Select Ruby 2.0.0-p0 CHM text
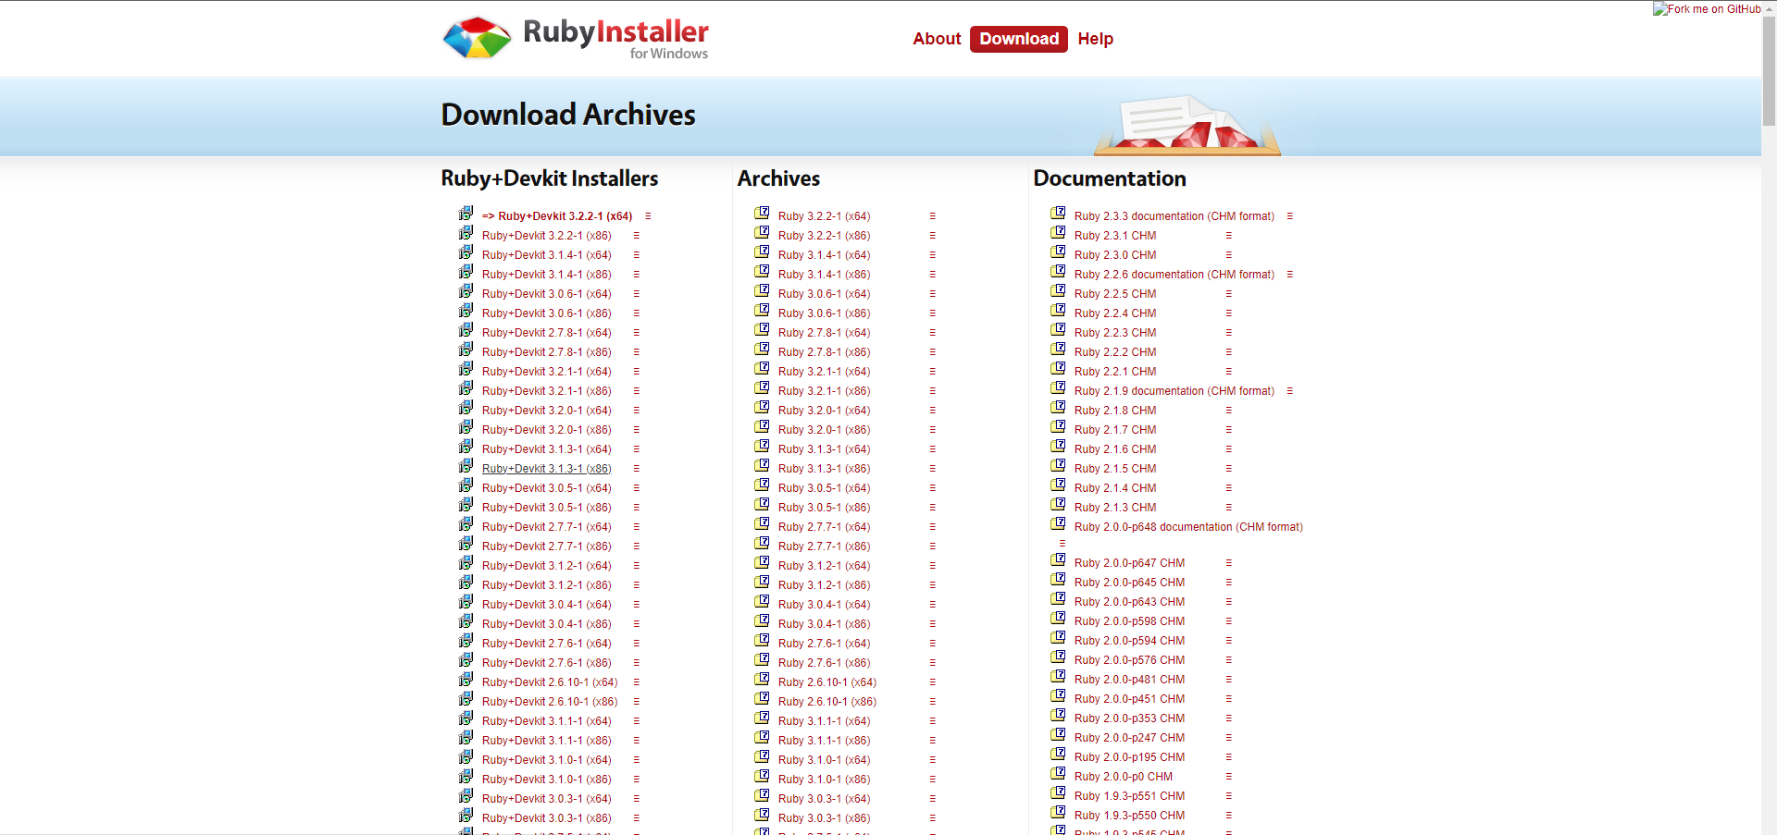This screenshot has width=1777, height=835. click(x=1123, y=777)
